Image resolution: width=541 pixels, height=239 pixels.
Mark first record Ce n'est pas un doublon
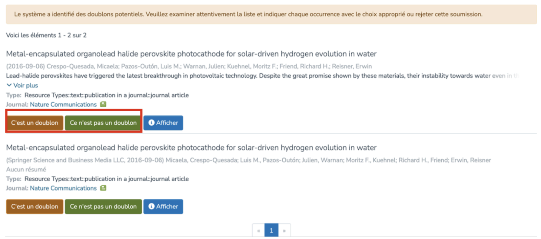[x=103, y=123]
